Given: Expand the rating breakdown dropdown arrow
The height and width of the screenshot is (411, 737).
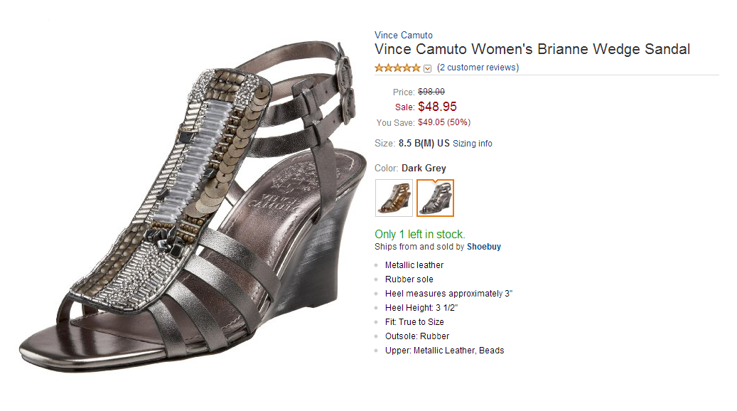Looking at the screenshot, I should click(428, 68).
